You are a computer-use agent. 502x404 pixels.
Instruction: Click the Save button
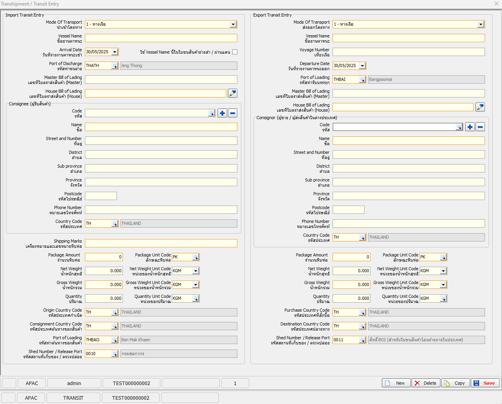(485, 383)
